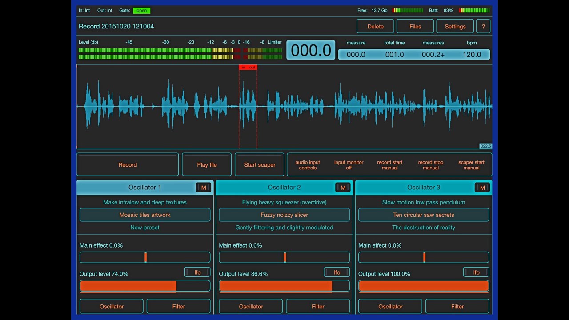Screen dimensions: 569x320
Task: Open Oscillator 1's Filter button
Action: 178,306
